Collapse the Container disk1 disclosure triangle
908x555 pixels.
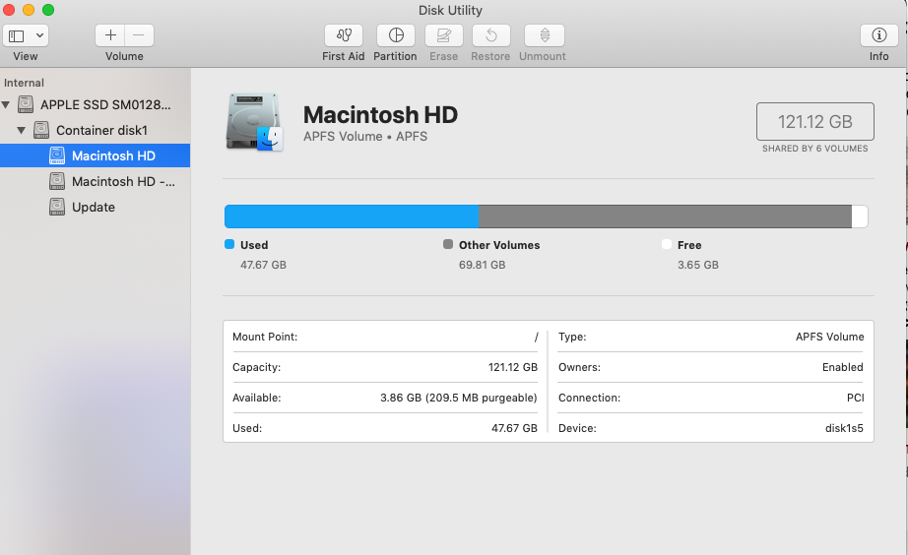pyautogui.click(x=22, y=130)
